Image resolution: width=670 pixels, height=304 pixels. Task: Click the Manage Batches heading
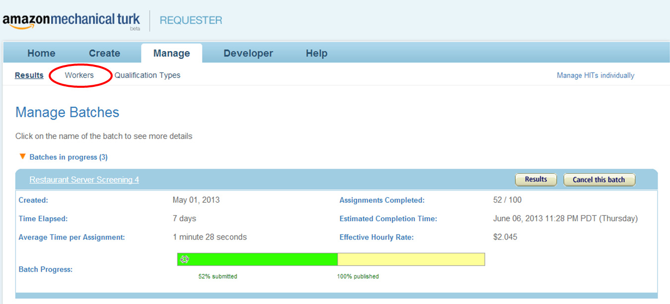[67, 112]
